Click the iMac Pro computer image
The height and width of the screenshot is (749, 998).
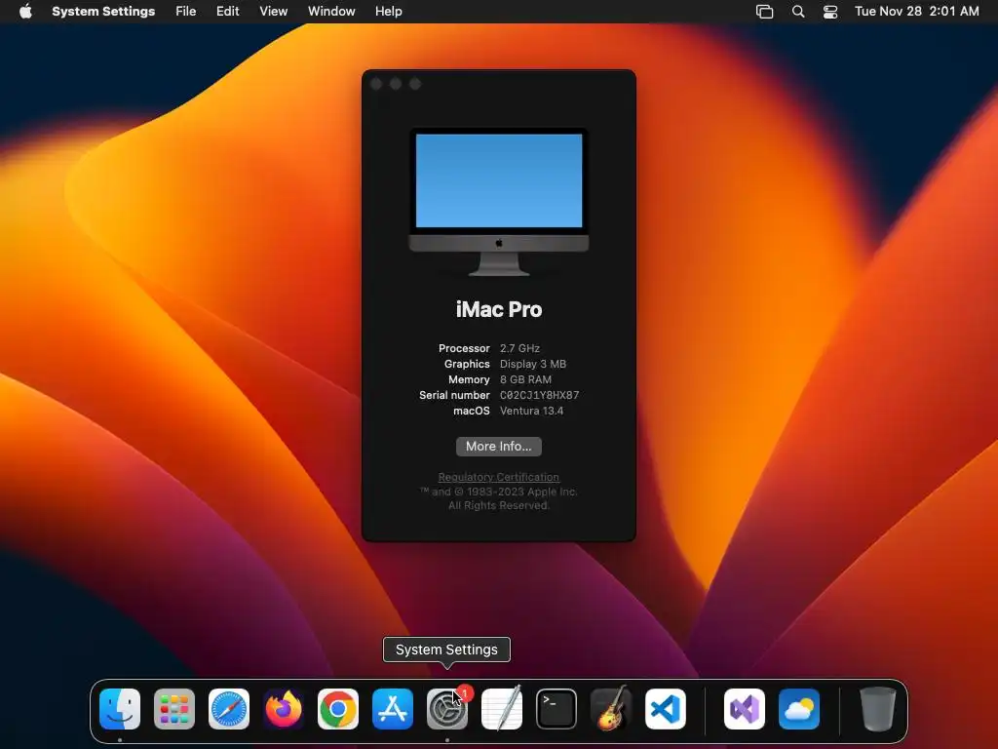click(x=498, y=202)
